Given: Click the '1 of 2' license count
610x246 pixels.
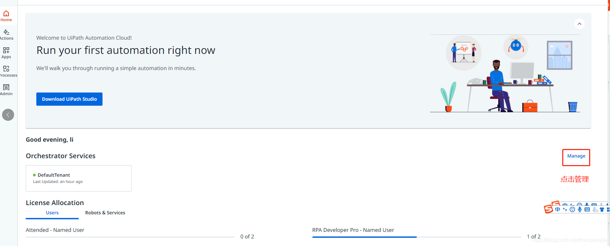Looking at the screenshot, I should (534, 237).
